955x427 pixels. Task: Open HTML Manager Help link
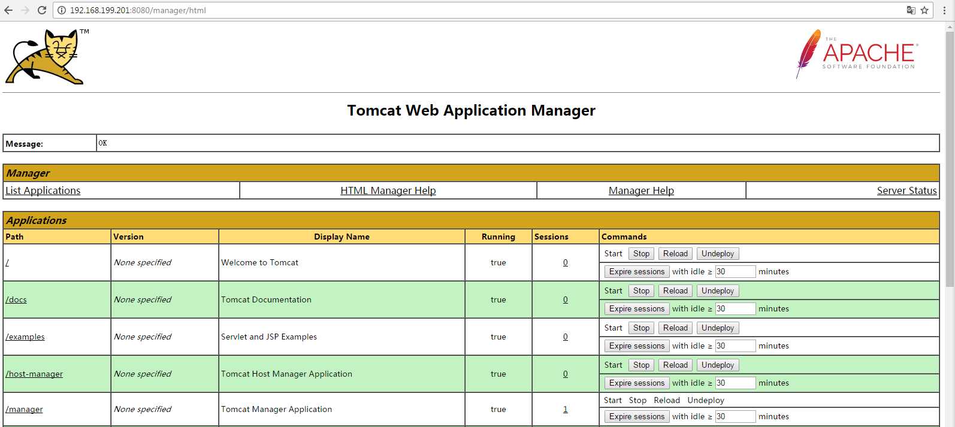(x=388, y=190)
